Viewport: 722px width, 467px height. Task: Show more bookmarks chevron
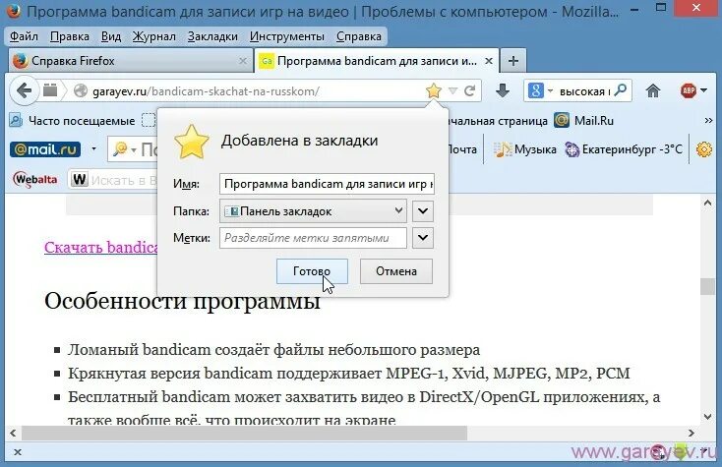tap(708, 121)
